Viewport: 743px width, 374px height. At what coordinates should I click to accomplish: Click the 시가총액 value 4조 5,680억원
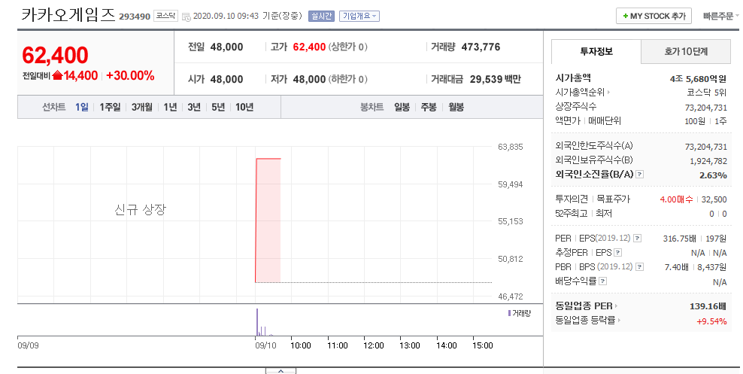click(698, 79)
